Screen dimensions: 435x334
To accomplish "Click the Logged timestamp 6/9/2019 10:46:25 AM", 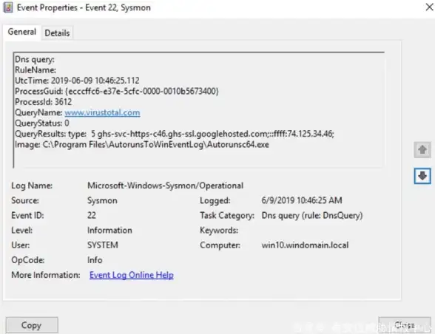I will [302, 200].
